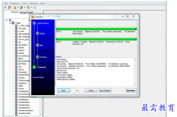This screenshot has width=177, height=117.
Task: Click the first pin icon in toolbar
Action: 5,7
